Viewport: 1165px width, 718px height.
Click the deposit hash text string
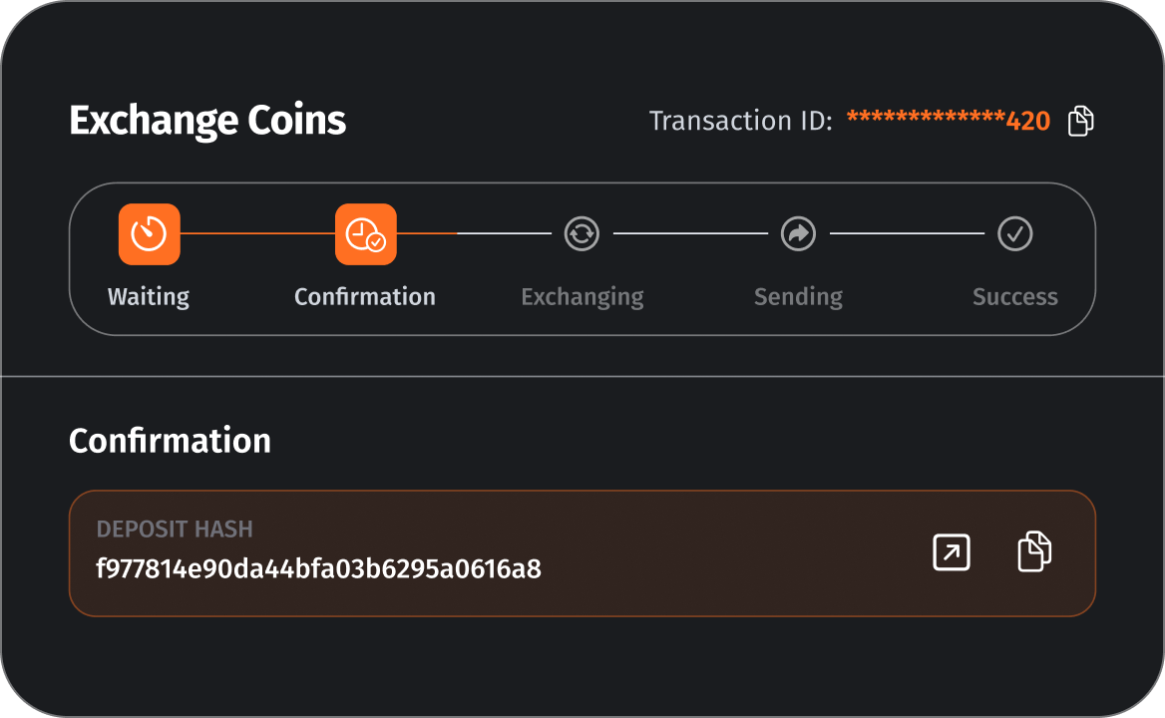click(x=318, y=569)
